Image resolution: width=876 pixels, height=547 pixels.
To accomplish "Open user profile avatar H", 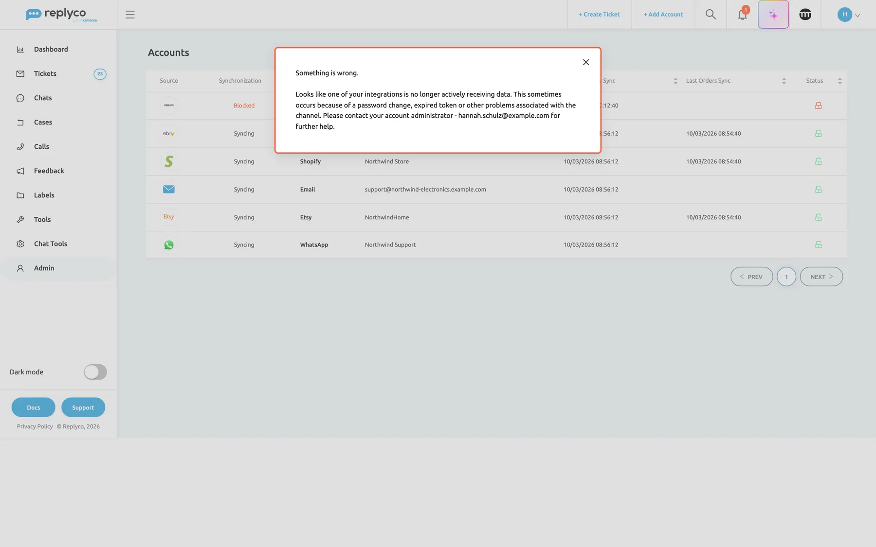I will pyautogui.click(x=844, y=15).
